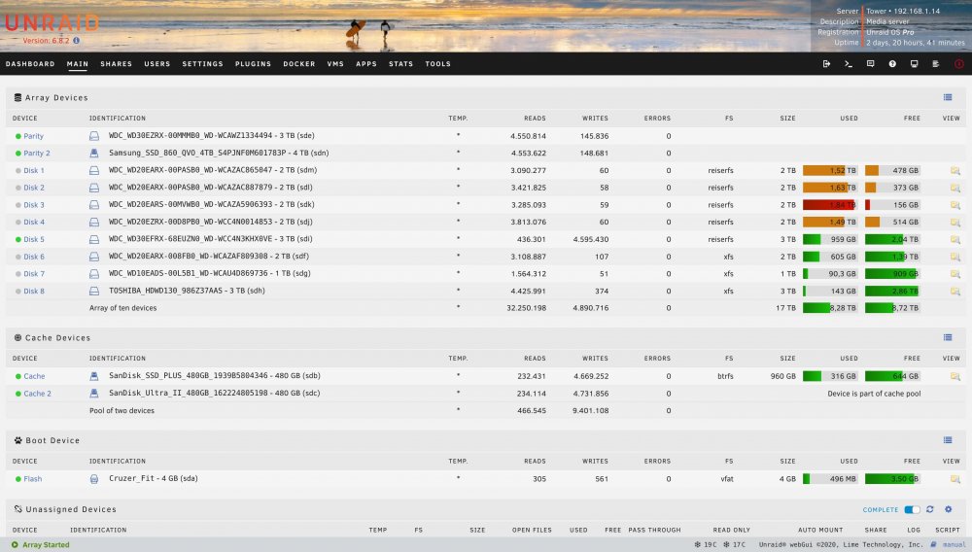This screenshot has width=972, height=552.
Task: Click 'Pool of two devices' summary text
Action: pyautogui.click(x=121, y=411)
